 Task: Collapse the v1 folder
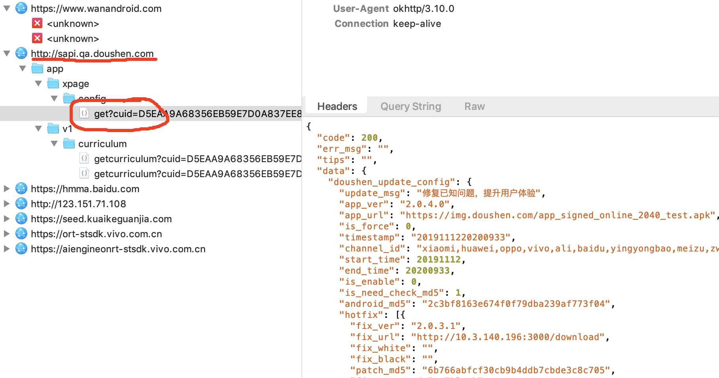[38, 129]
